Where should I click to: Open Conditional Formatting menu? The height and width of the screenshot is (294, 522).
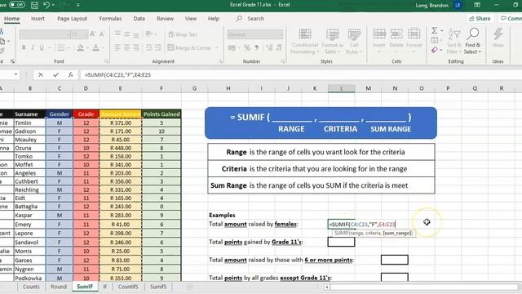click(304, 42)
